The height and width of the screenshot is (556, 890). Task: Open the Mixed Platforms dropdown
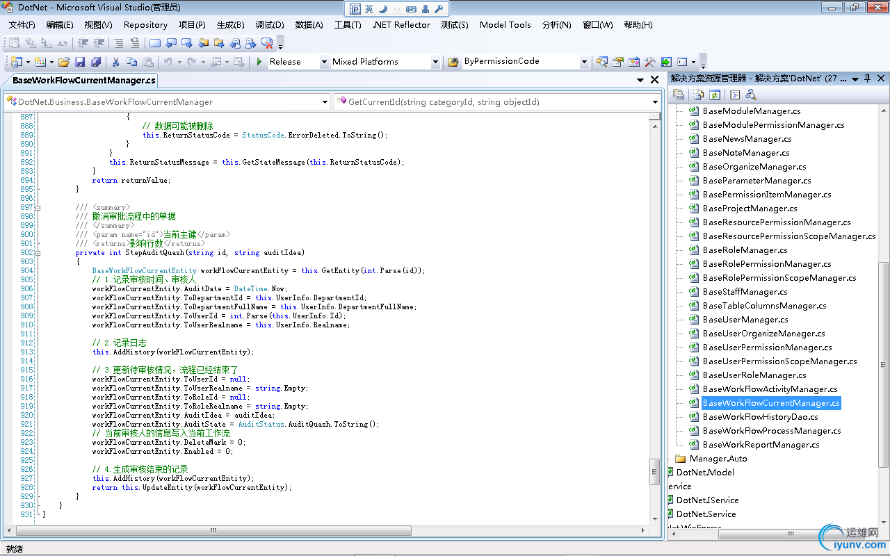pos(435,62)
